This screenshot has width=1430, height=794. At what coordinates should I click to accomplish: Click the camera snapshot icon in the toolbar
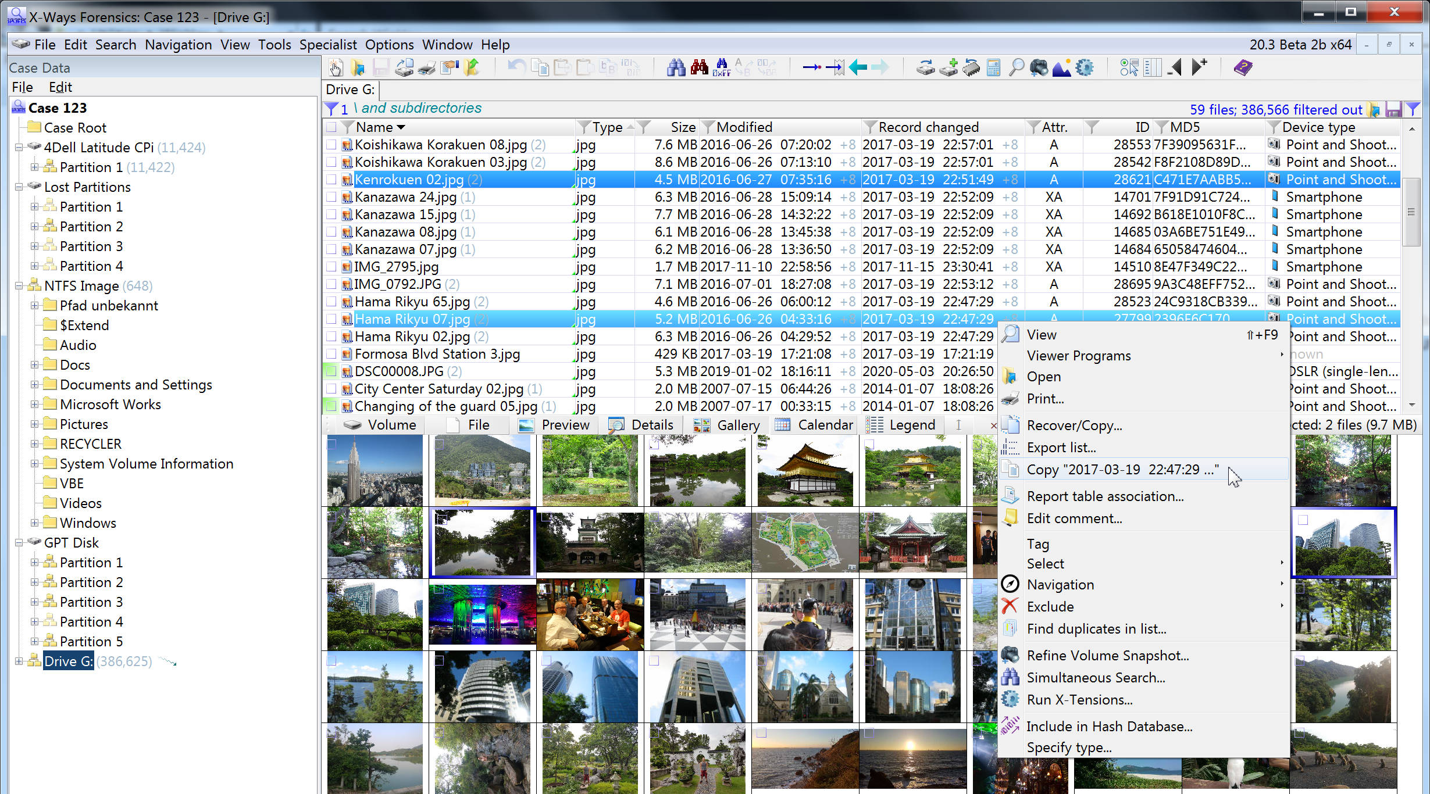click(x=1039, y=67)
